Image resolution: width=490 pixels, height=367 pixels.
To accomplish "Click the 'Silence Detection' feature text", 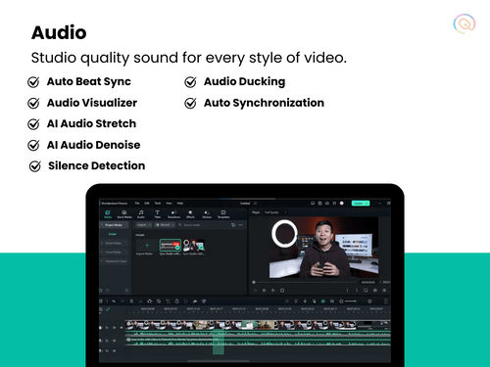I will (97, 165).
